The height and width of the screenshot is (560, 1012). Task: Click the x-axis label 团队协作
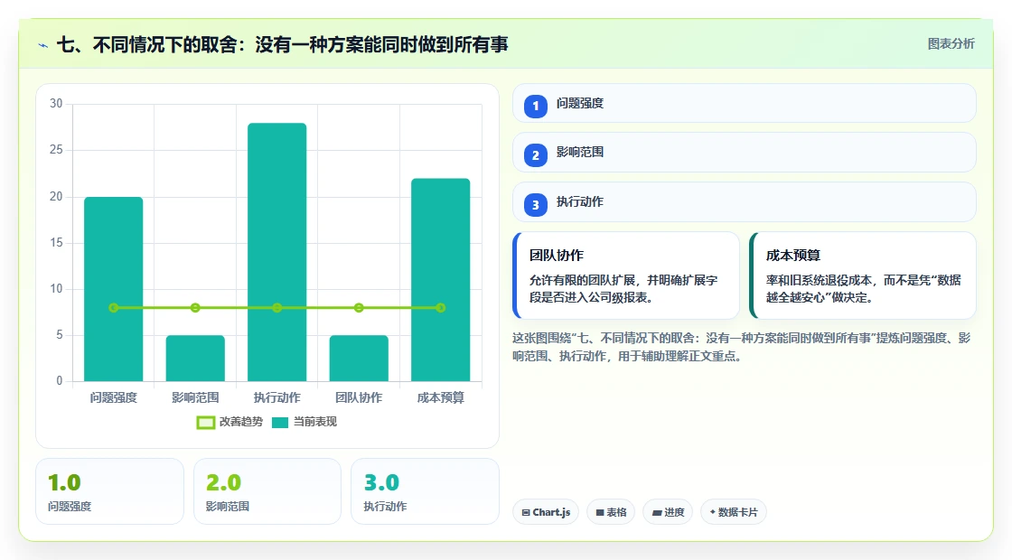click(x=359, y=397)
